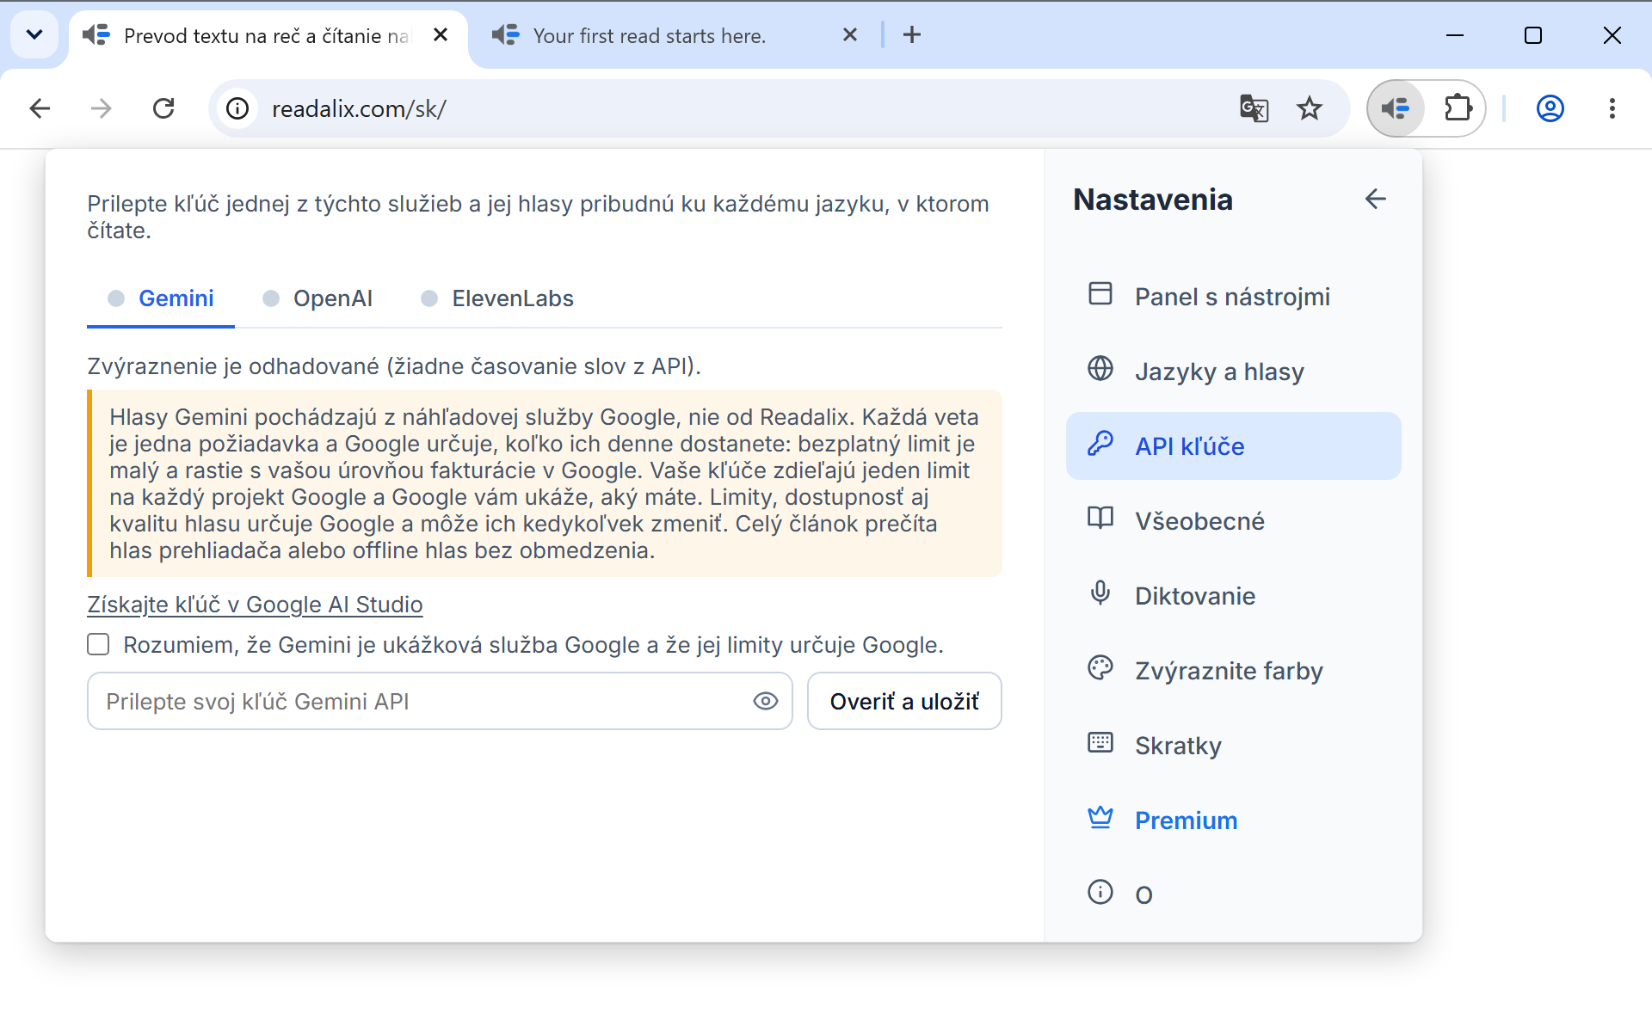
Task: Close 'Your first read starts here' tab
Action: coord(850,35)
